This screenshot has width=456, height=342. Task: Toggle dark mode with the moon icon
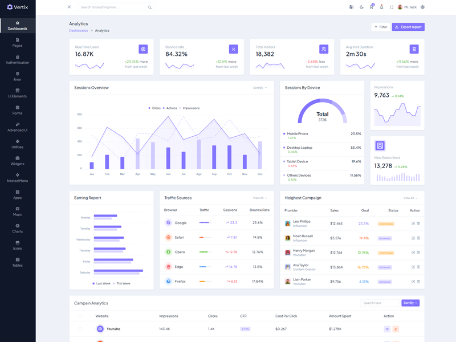361,7
